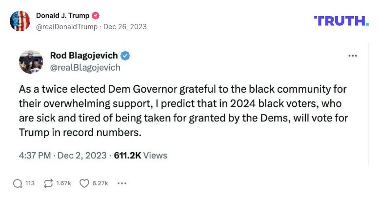
Task: Click the 611.2K Views count
Action: pyautogui.click(x=140, y=156)
